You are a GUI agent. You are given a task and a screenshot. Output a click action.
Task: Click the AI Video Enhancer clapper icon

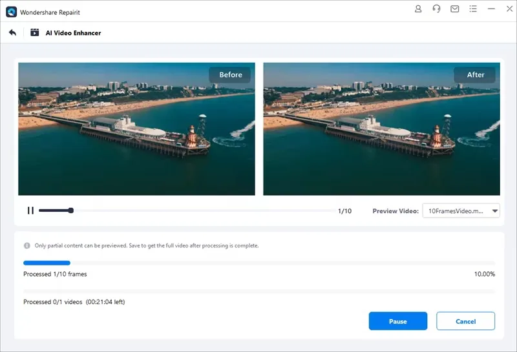35,33
